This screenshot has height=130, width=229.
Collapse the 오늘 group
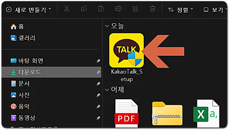click(x=107, y=26)
